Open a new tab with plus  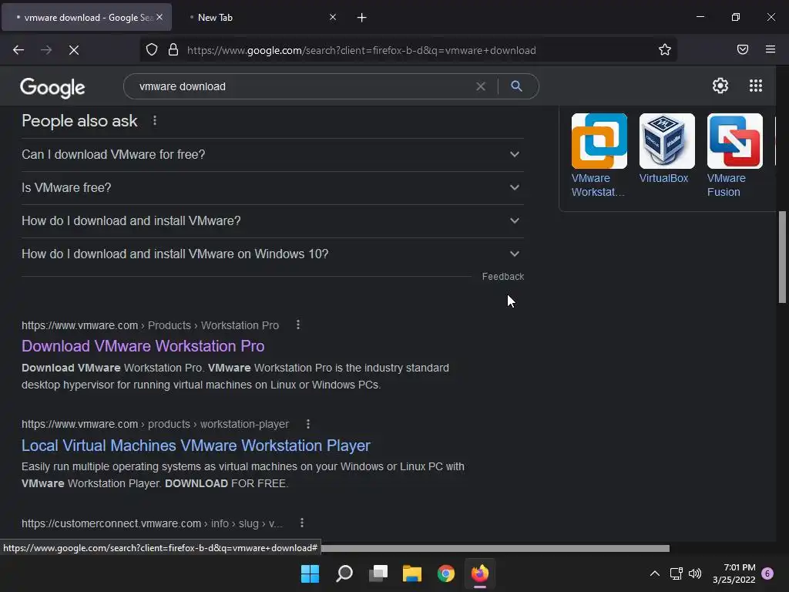click(362, 18)
